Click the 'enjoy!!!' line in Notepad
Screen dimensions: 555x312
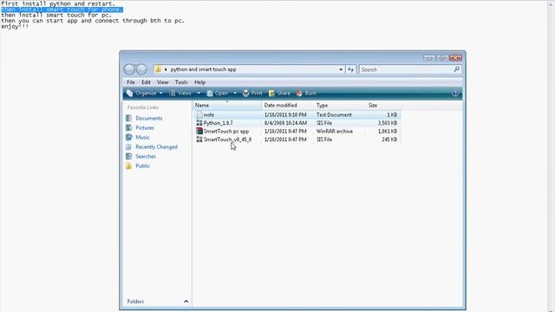click(15, 27)
